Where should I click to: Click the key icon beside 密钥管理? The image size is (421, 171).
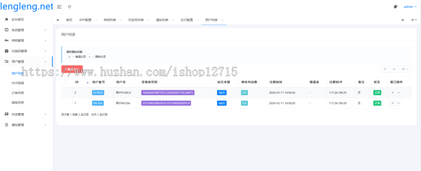pos(7,41)
